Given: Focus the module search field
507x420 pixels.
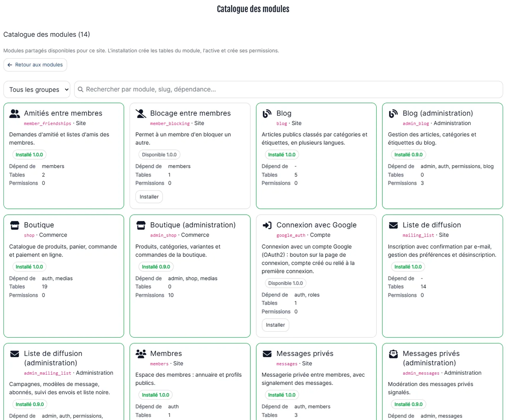Looking at the screenshot, I should pos(288,89).
